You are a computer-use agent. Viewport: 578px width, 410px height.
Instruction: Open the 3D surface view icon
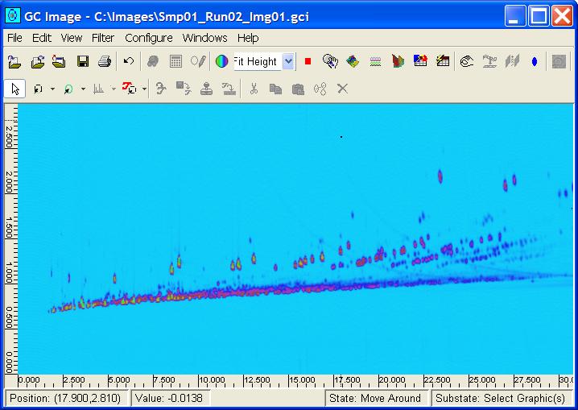pos(353,61)
